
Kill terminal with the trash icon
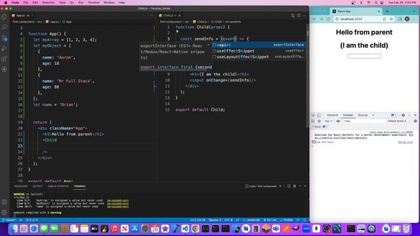click(x=295, y=186)
